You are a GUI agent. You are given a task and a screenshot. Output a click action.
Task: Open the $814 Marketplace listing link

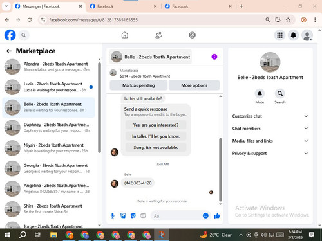coord(145,76)
